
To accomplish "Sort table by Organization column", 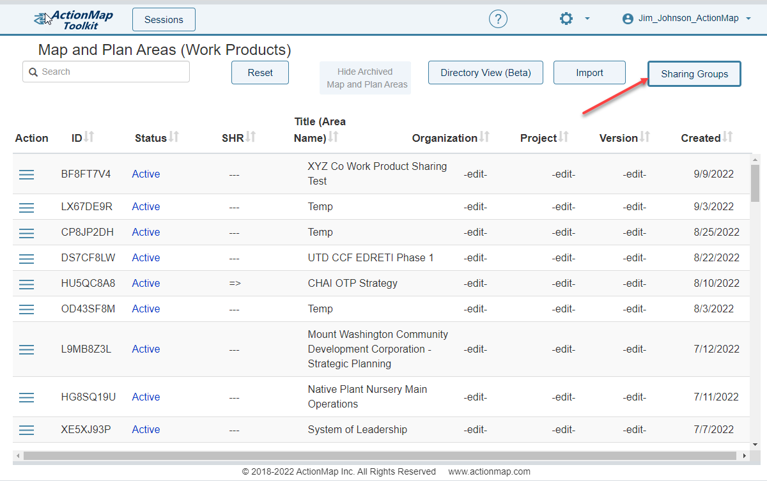I will tap(484, 137).
